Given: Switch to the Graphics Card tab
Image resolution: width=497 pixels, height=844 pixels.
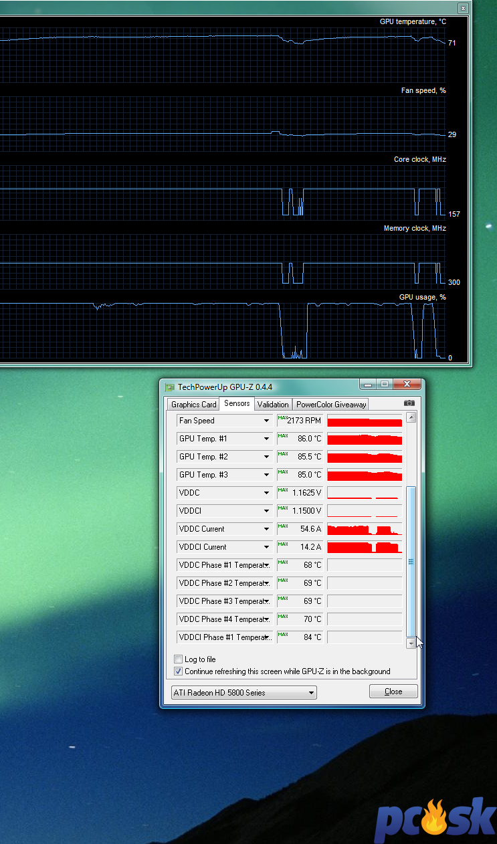Looking at the screenshot, I should click(x=194, y=405).
